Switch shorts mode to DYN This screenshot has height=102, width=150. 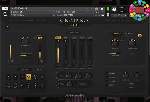[35, 38]
